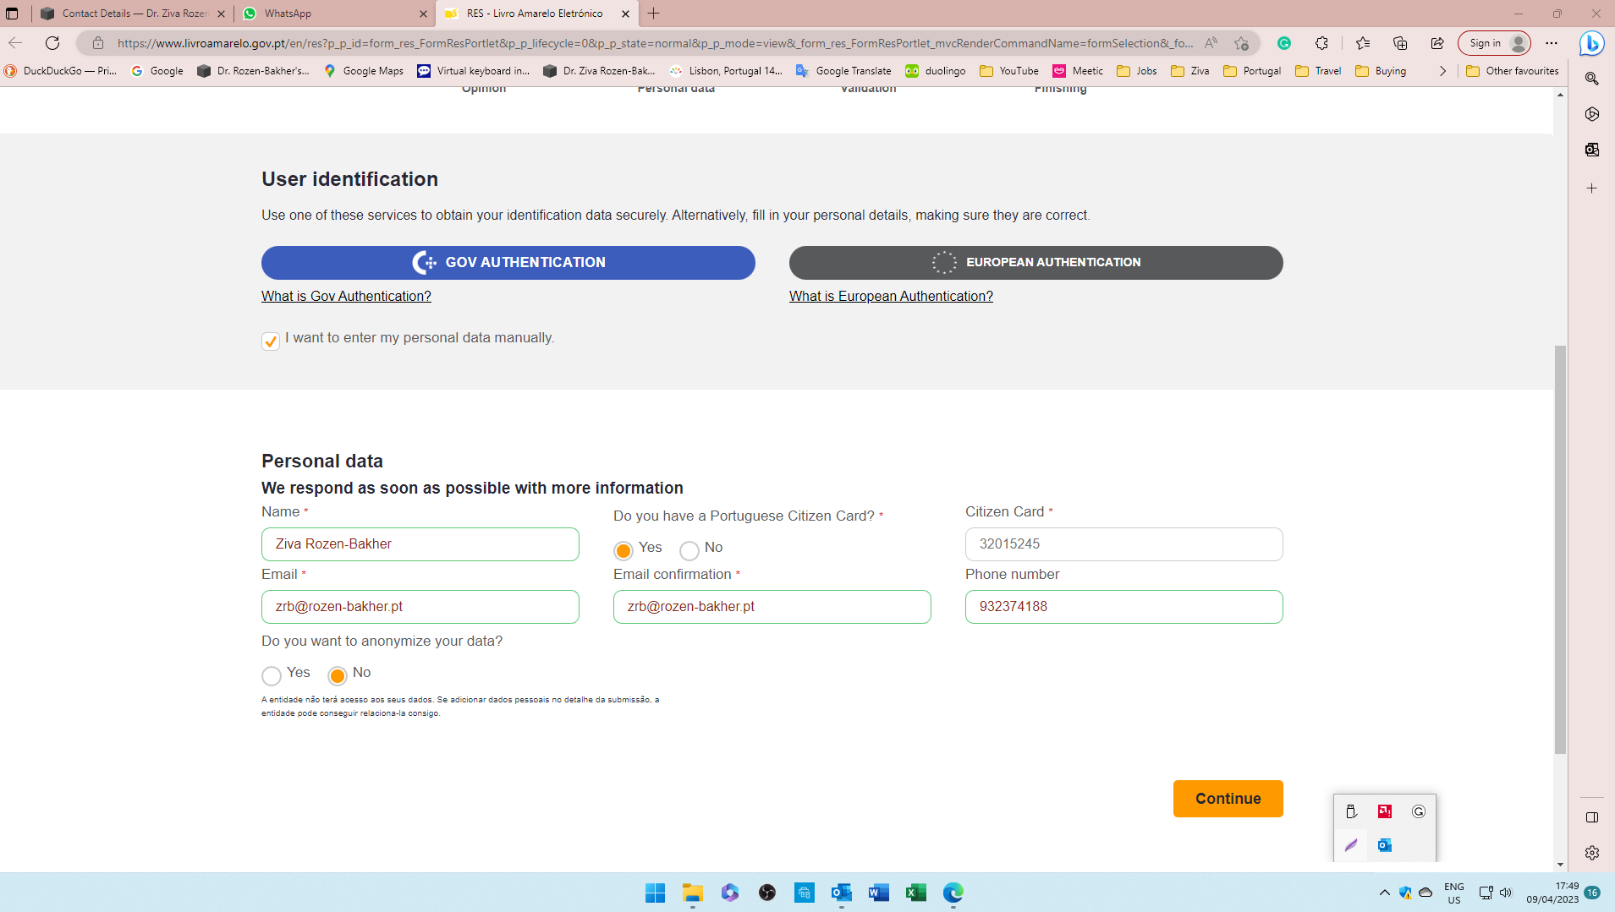Open the Jobs bookmarks folder
The image size is (1615, 912).
click(1137, 71)
